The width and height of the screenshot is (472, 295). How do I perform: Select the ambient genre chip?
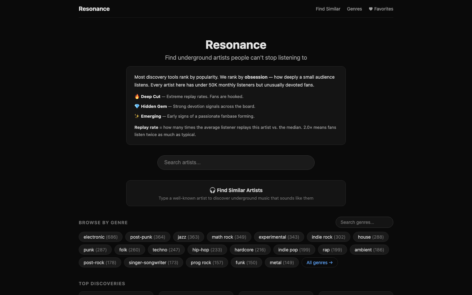pos(369,250)
